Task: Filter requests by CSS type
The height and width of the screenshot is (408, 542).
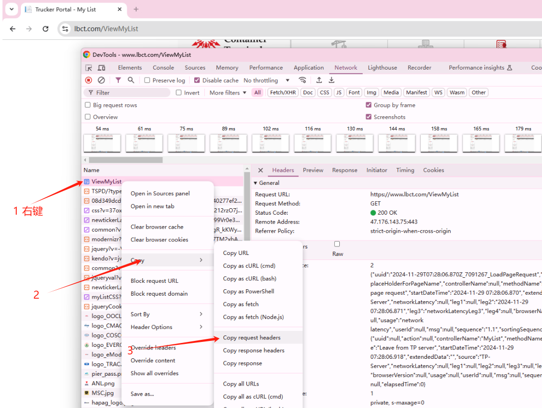Action: point(324,92)
